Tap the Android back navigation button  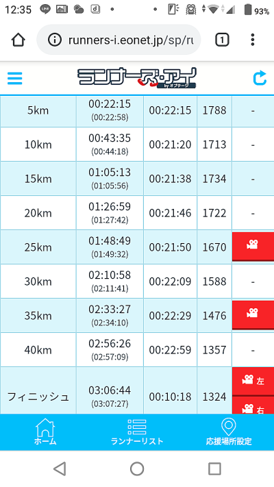pos(60,469)
